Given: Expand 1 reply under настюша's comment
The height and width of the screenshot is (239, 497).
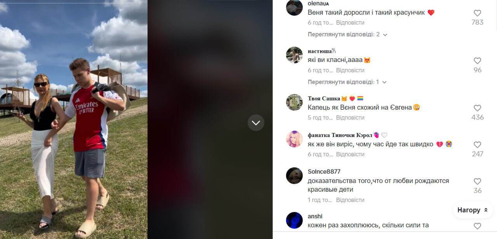Looking at the screenshot, I should (x=348, y=82).
